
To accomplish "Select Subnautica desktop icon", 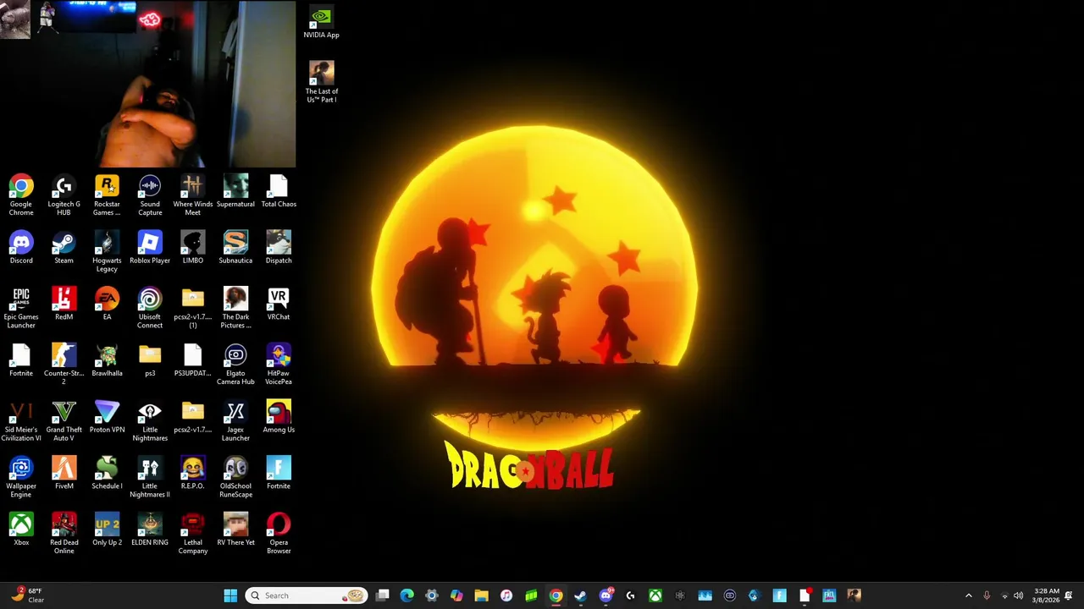I will [235, 248].
